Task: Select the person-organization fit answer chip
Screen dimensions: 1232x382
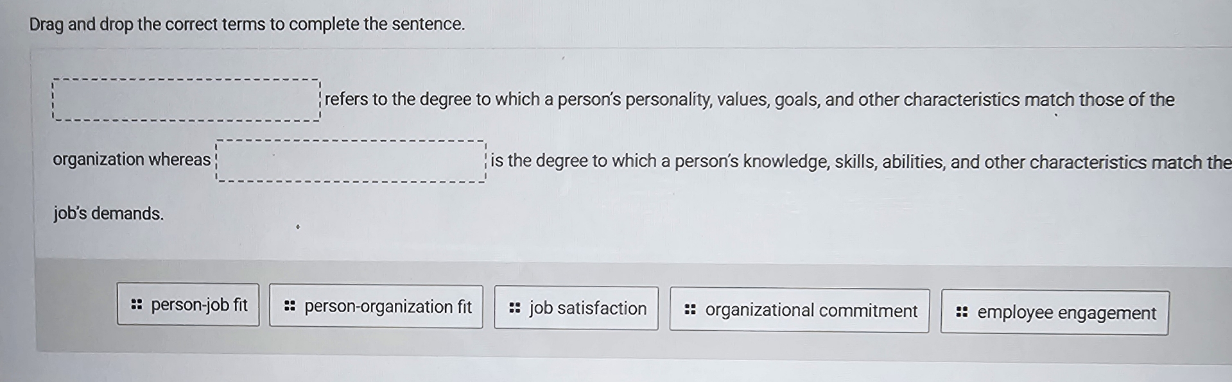Action: (x=375, y=307)
